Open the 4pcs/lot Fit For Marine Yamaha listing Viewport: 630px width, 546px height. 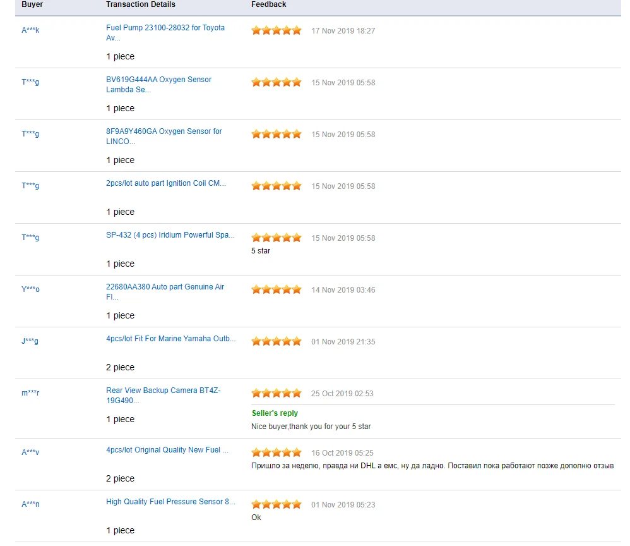coord(171,339)
